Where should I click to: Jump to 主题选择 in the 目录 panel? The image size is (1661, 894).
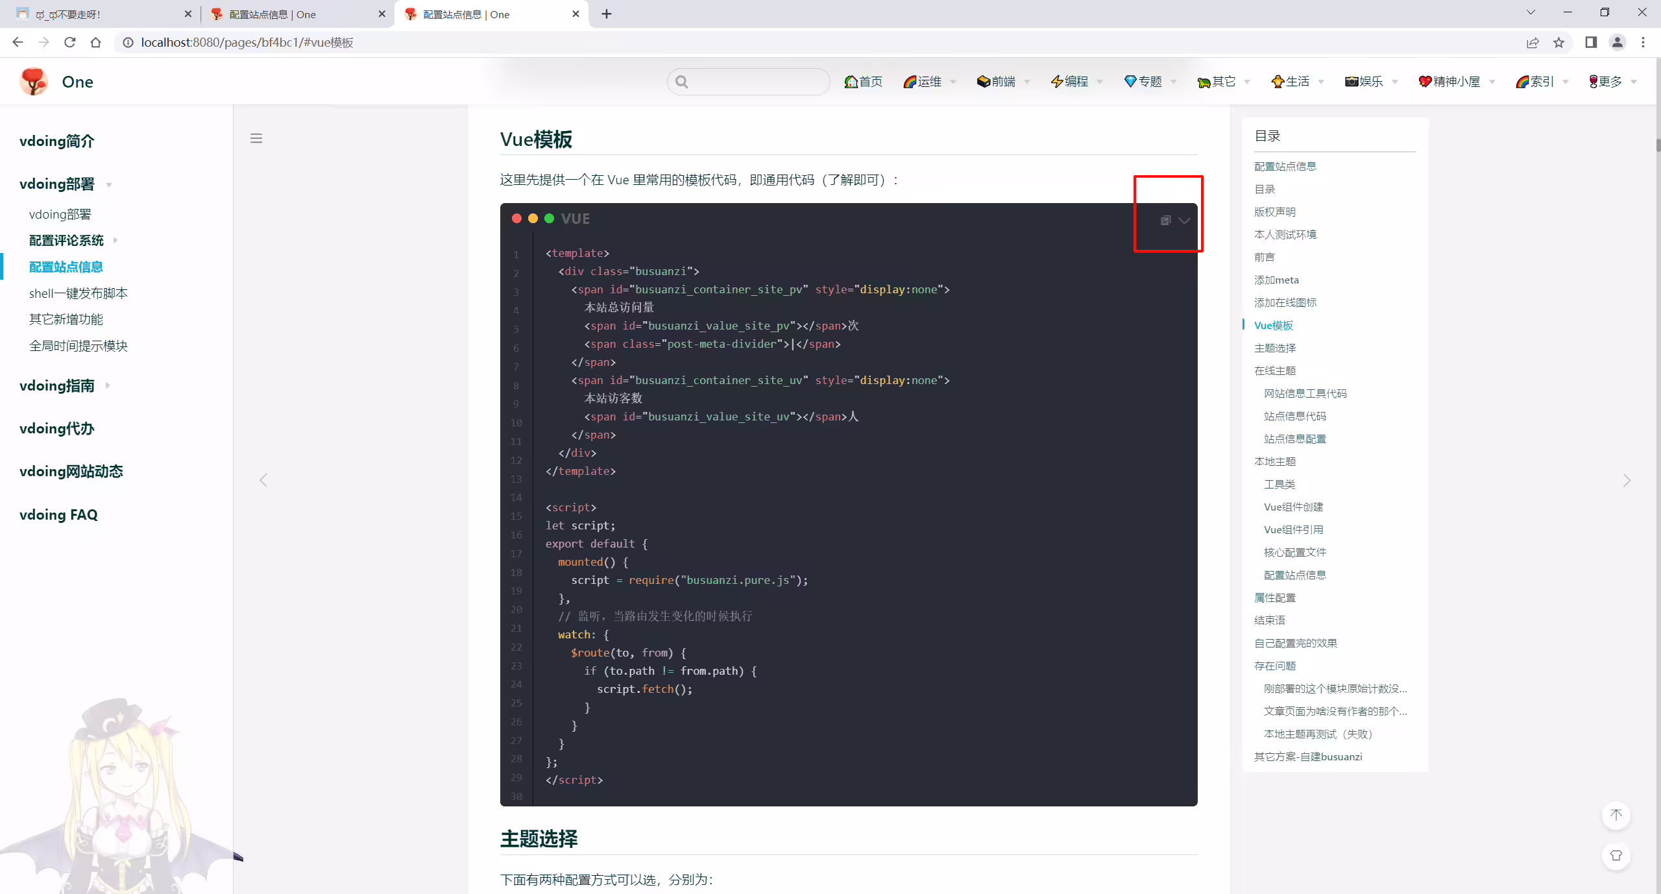1275,348
